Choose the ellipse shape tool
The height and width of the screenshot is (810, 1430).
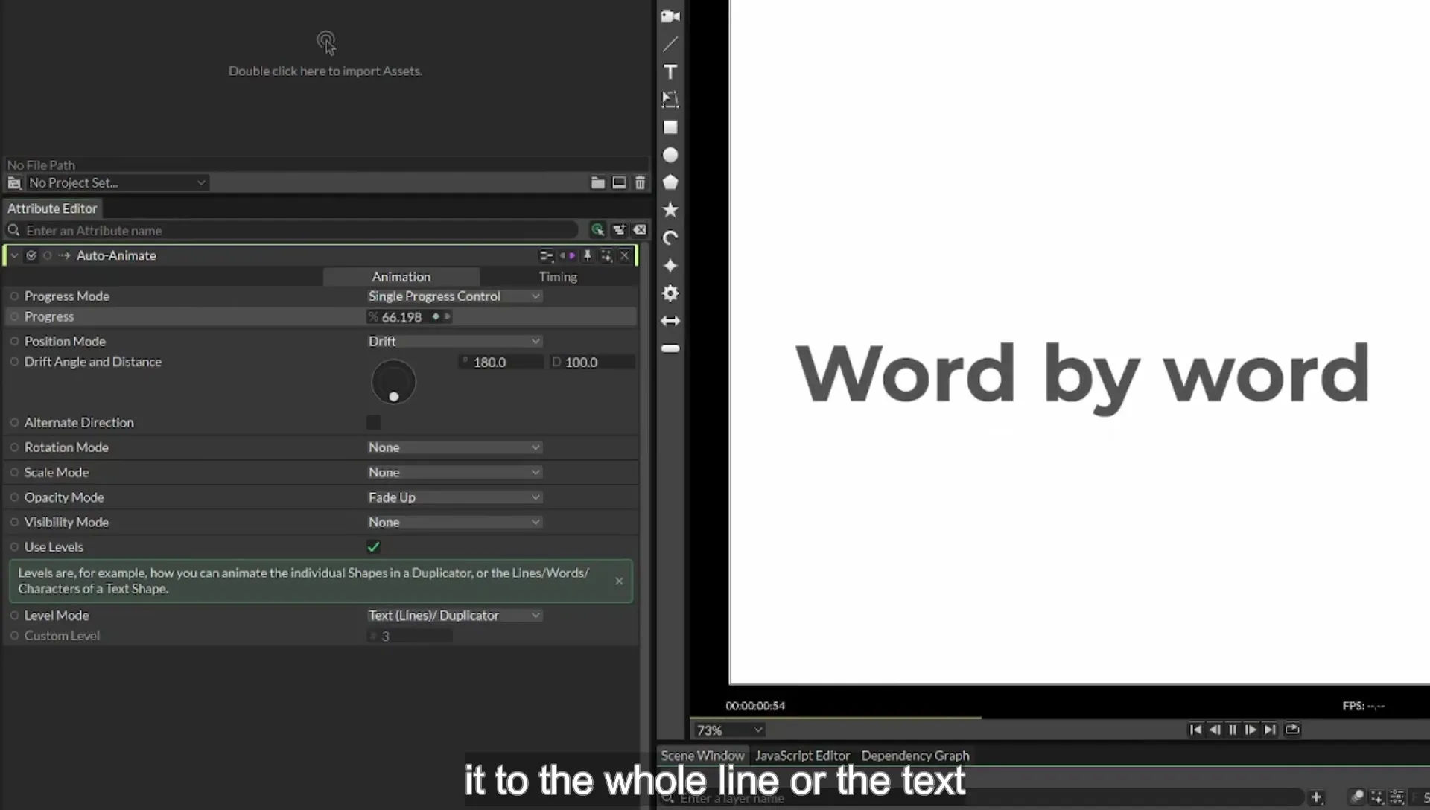pos(670,155)
